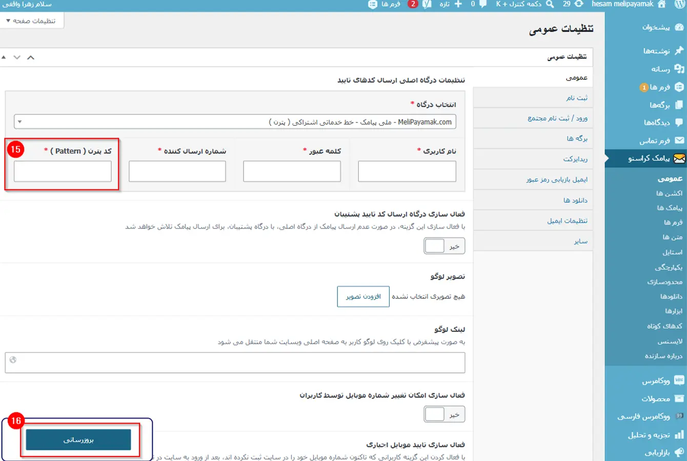Move the panel down with the down chevron
Image resolution: width=687 pixels, height=461 pixels.
(17, 57)
